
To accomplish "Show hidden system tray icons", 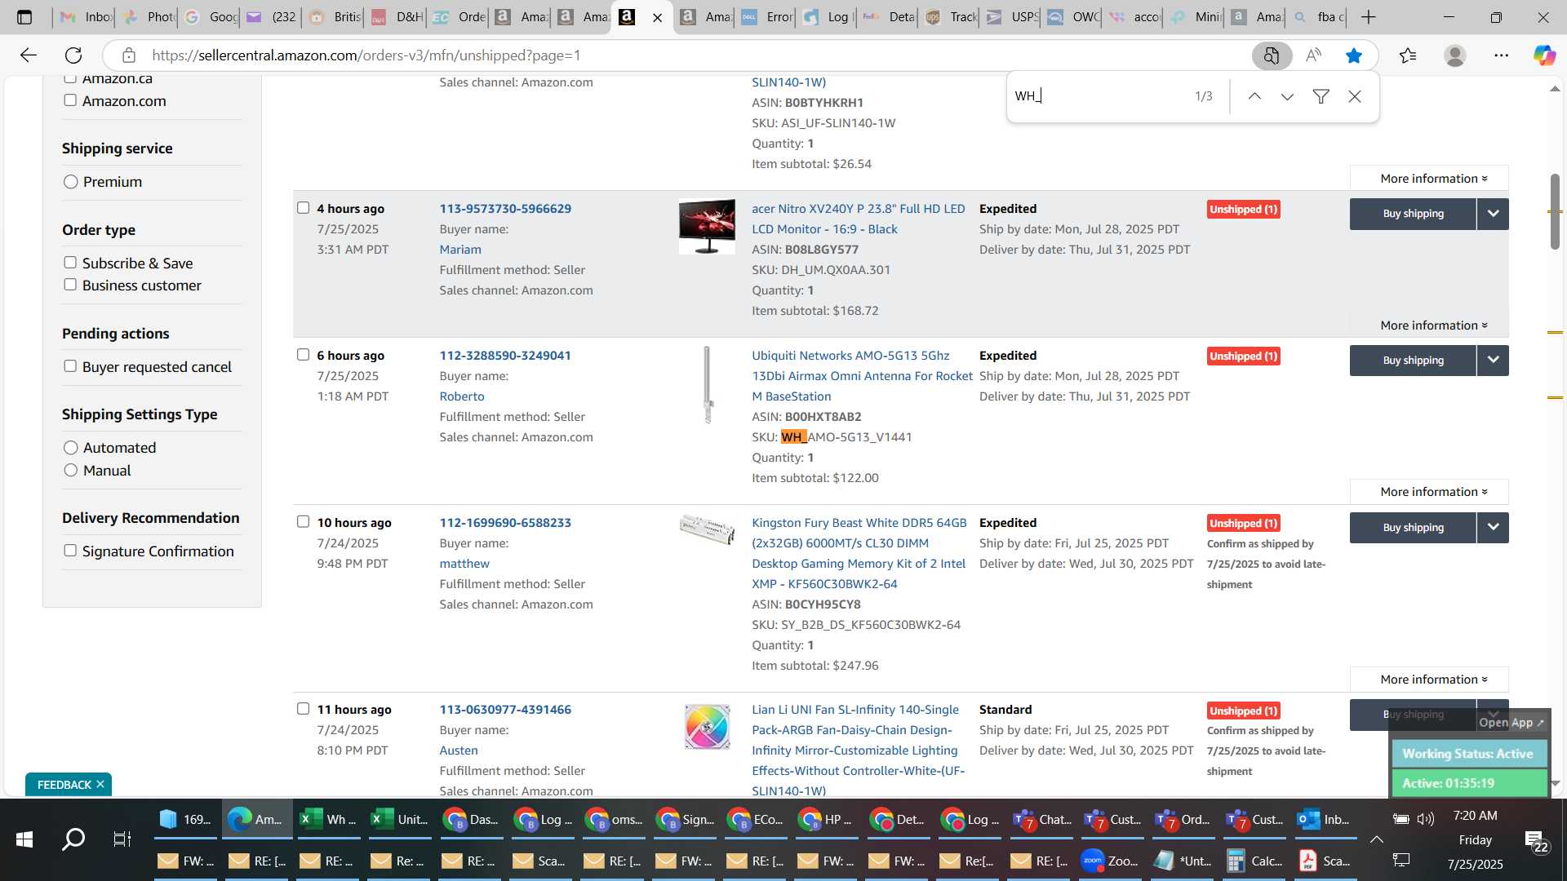I will pyautogui.click(x=1377, y=839).
